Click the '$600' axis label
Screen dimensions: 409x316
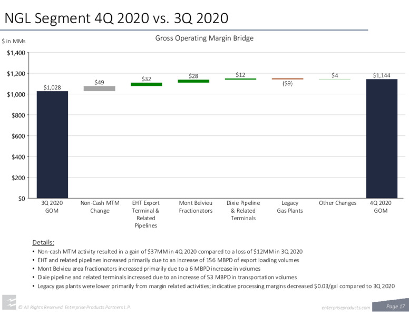point(18,136)
